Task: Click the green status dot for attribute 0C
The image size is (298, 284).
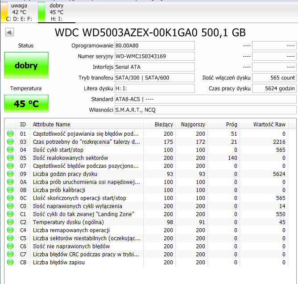Action: pos(10,198)
